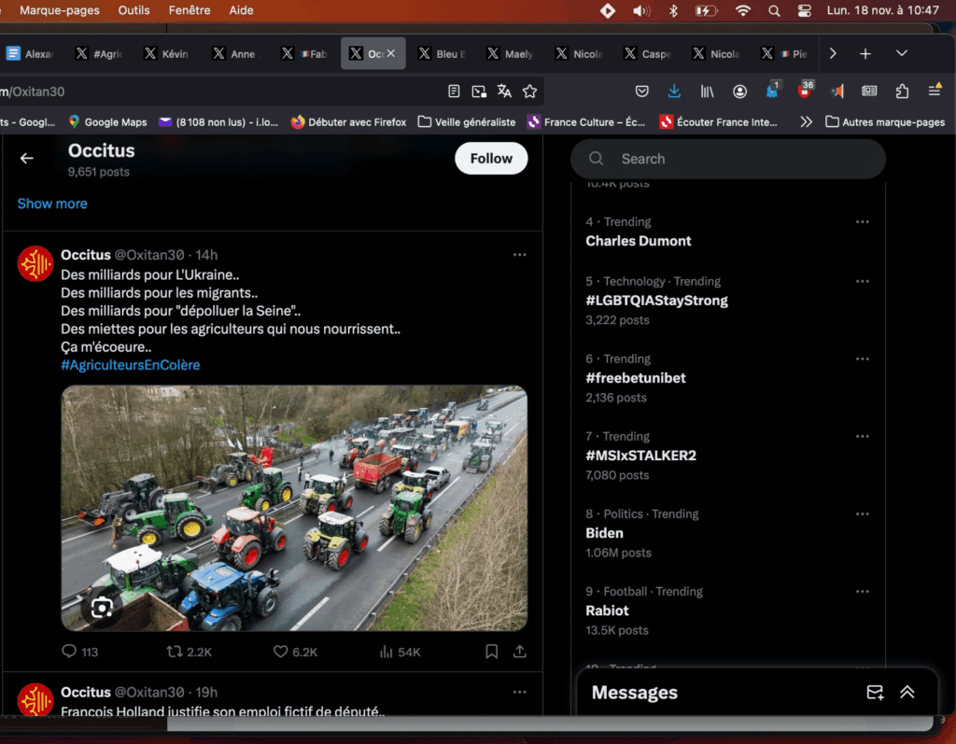The width and height of the screenshot is (956, 744).
Task: Share the farmers post via share icon
Action: tap(520, 652)
